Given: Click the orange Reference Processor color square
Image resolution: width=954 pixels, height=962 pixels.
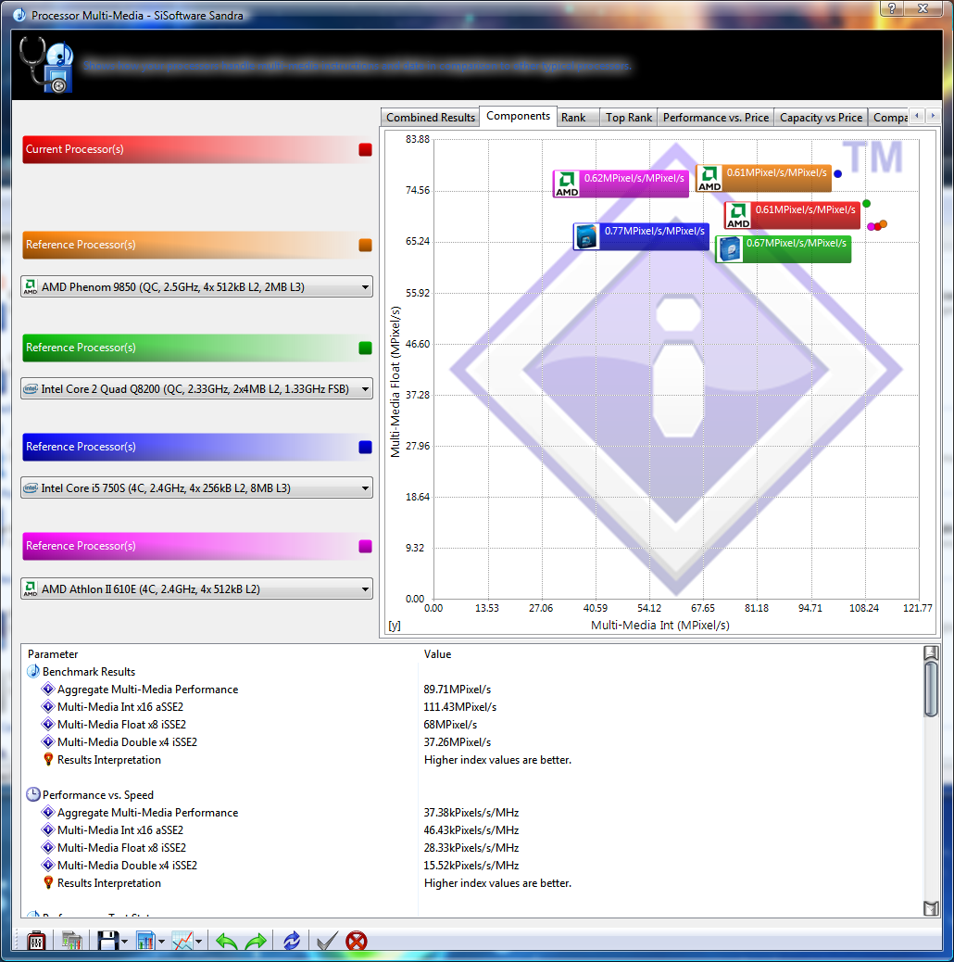Looking at the screenshot, I should 366,246.
